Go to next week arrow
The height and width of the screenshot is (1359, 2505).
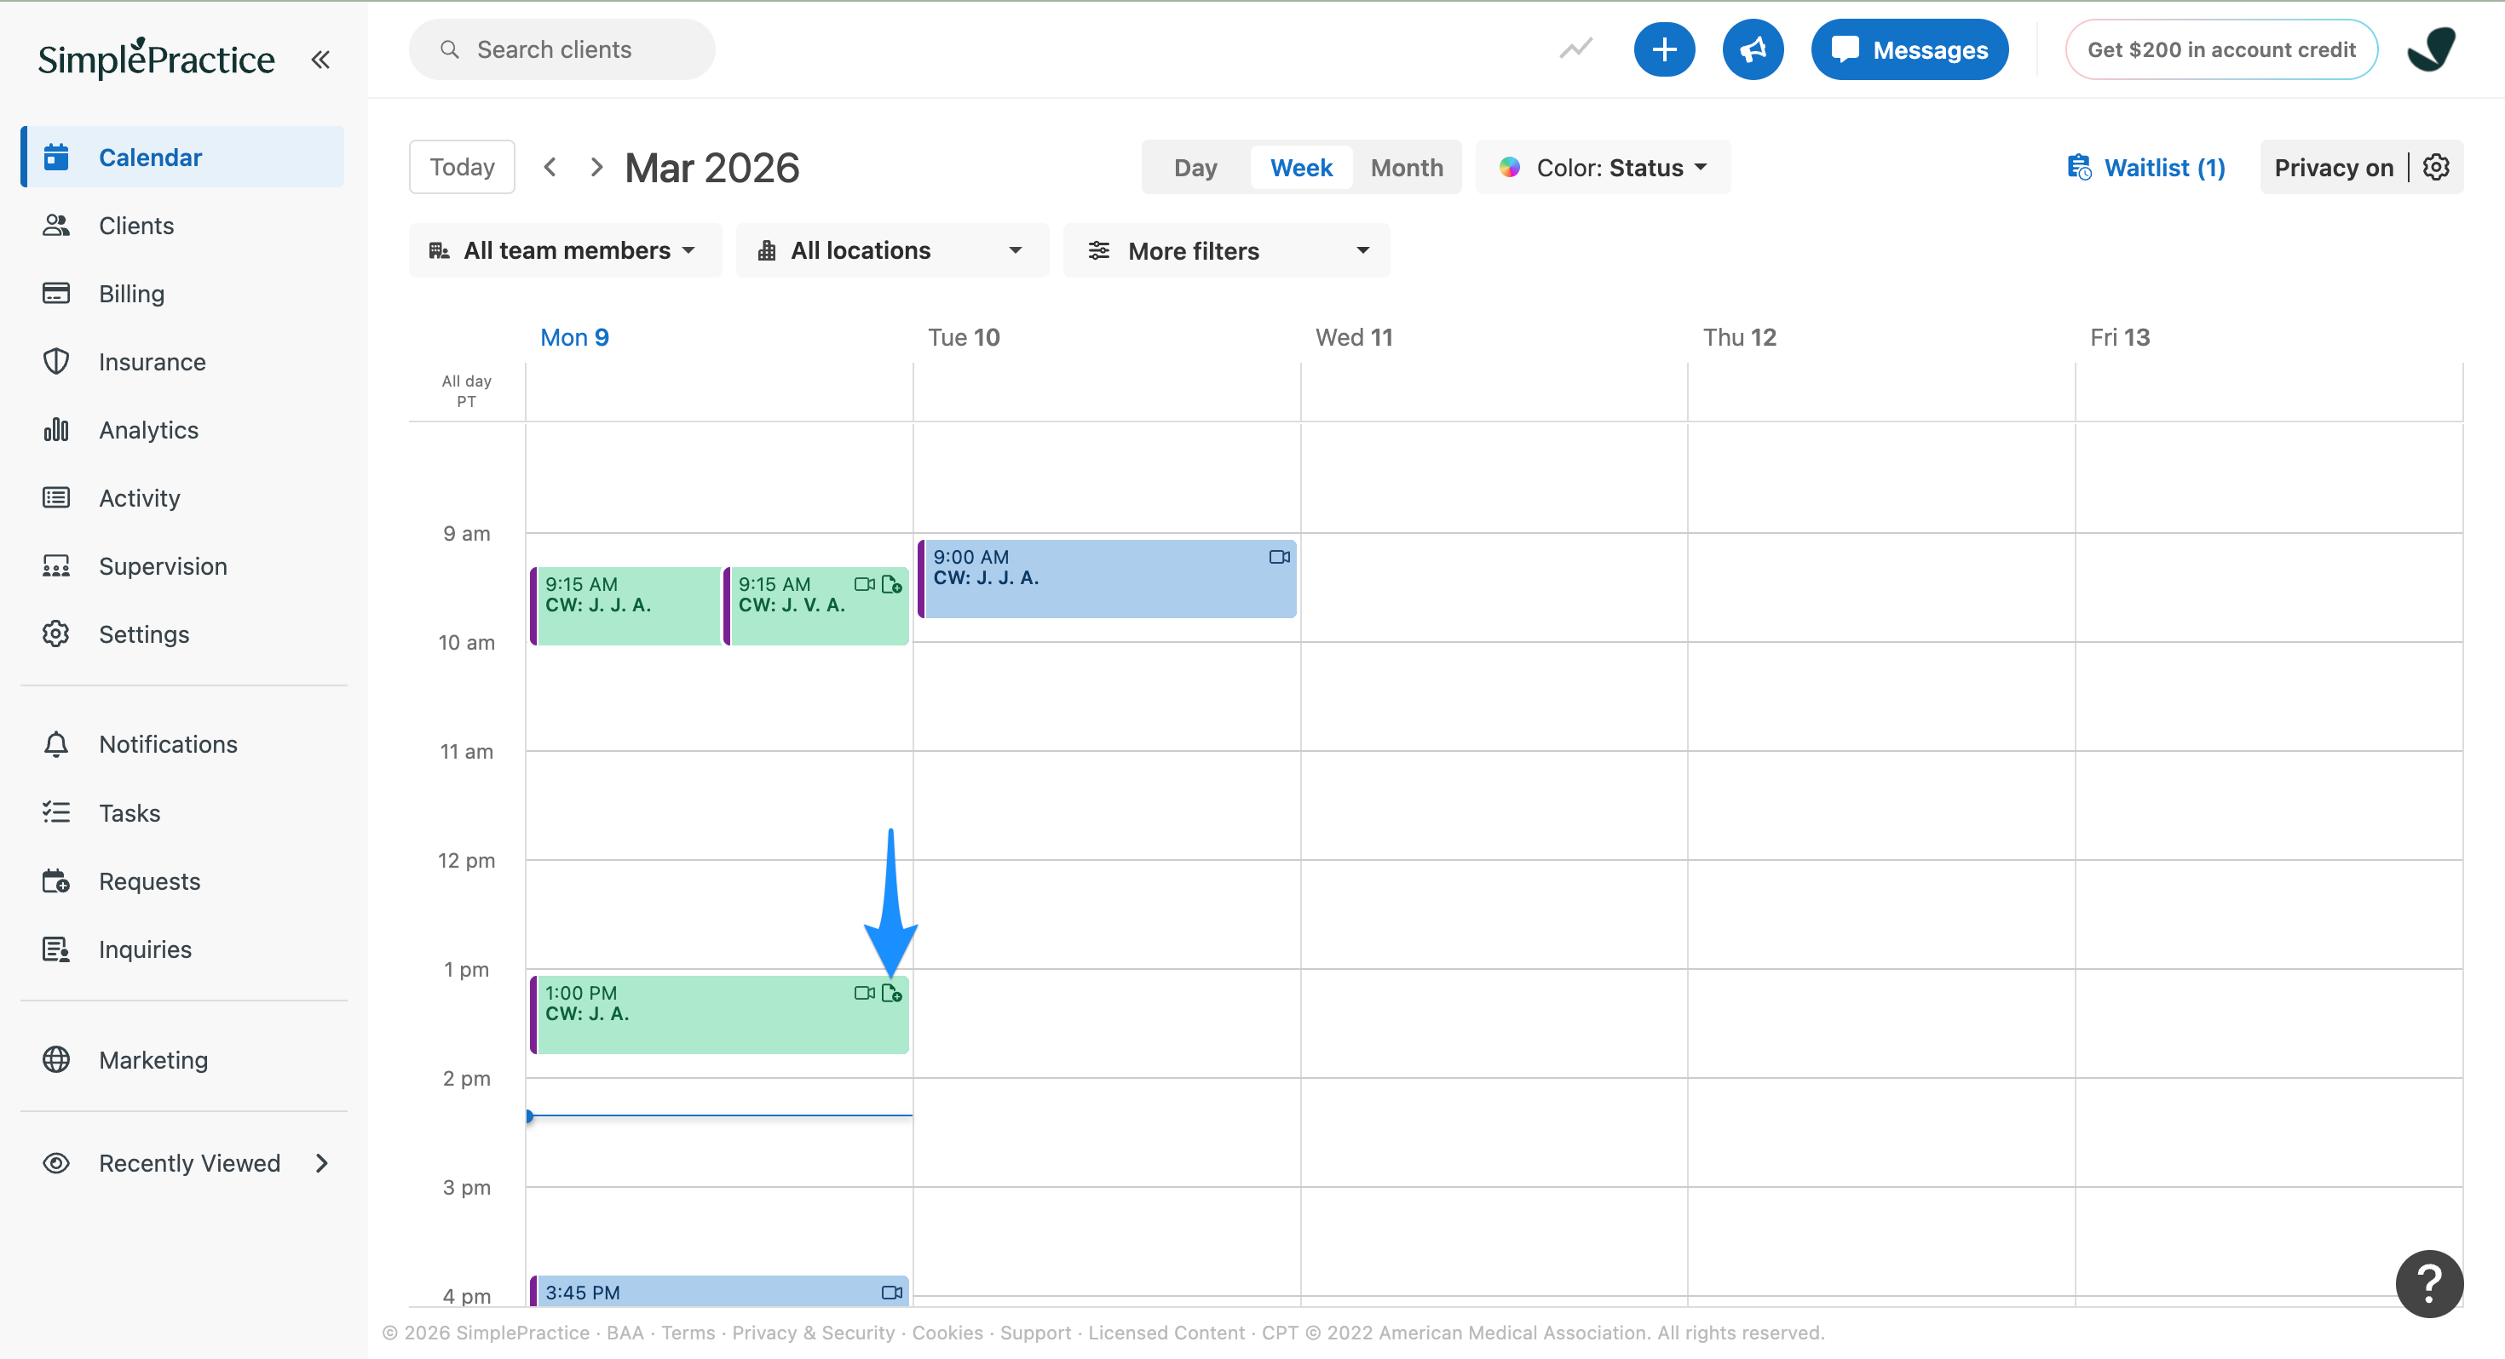596,167
